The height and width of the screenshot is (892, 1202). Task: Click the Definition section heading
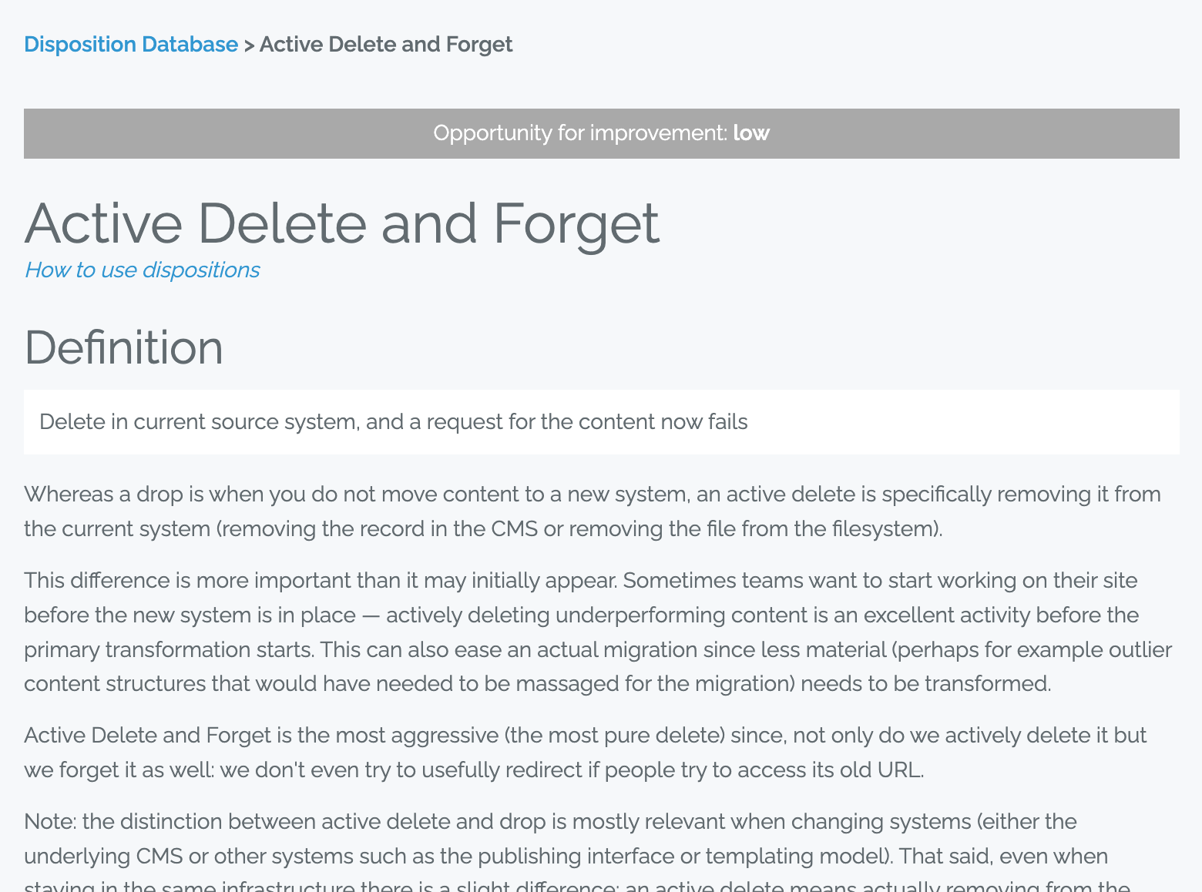coord(123,347)
